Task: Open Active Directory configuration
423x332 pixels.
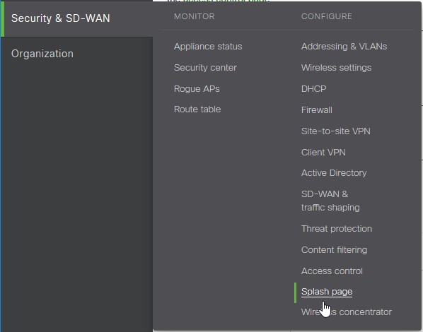Action: pyautogui.click(x=334, y=173)
